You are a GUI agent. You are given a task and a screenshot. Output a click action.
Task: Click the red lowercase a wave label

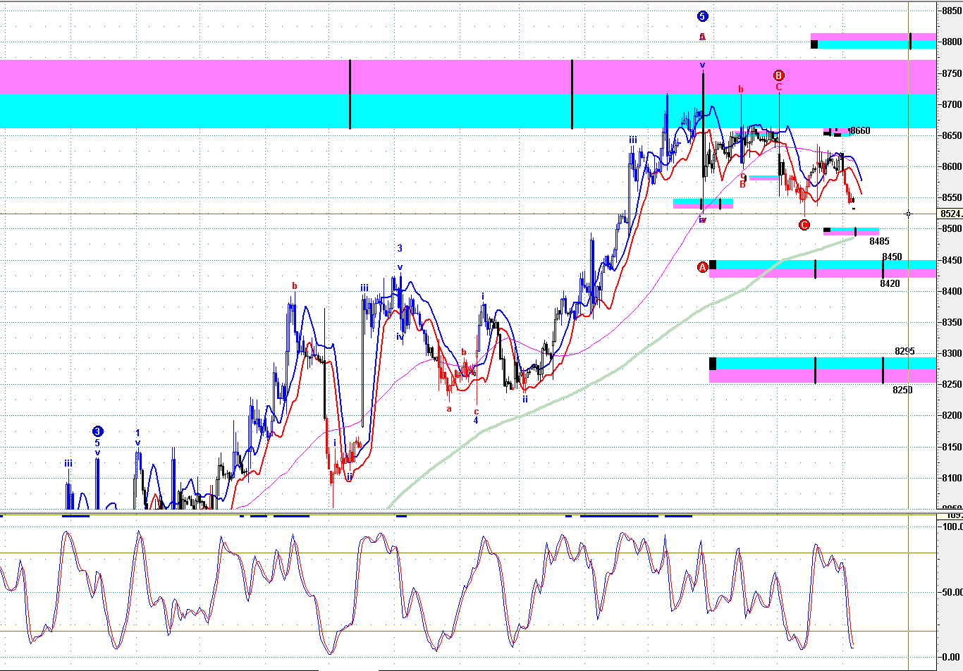(x=449, y=409)
